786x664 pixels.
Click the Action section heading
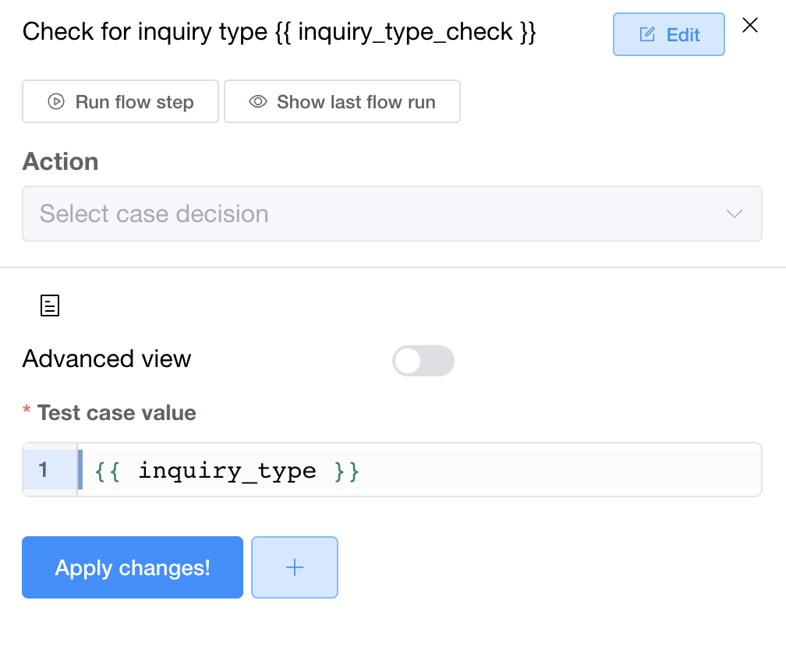[x=60, y=161]
